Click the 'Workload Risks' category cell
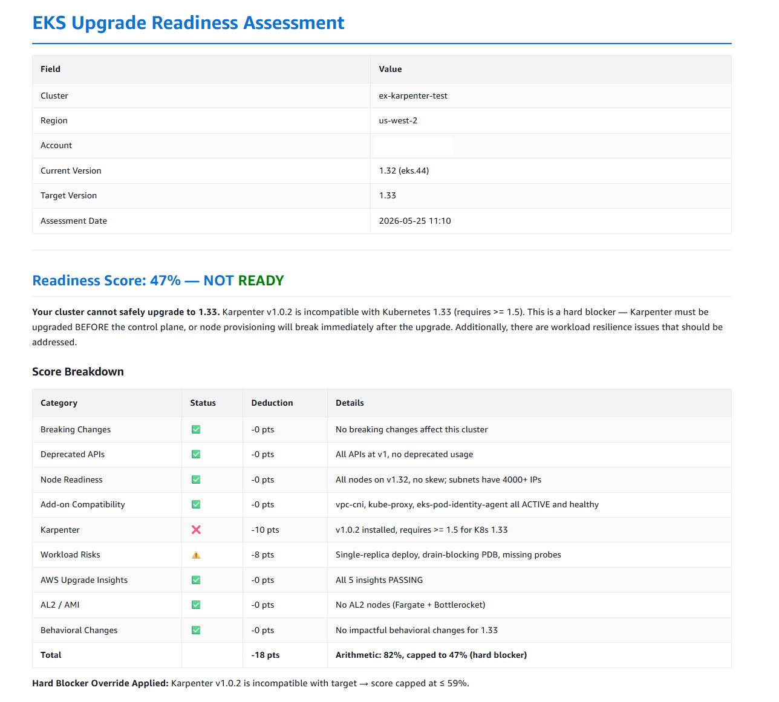 70,554
